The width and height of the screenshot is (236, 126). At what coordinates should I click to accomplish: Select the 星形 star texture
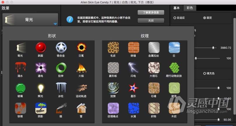[133, 88]
